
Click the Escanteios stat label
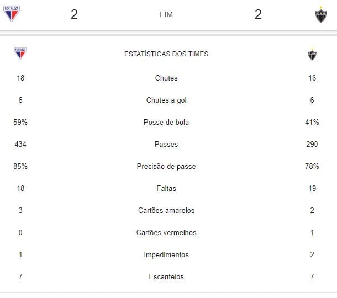click(x=166, y=277)
